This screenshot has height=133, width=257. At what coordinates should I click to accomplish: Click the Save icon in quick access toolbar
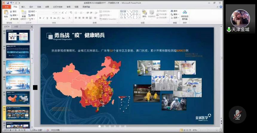point(8,3)
